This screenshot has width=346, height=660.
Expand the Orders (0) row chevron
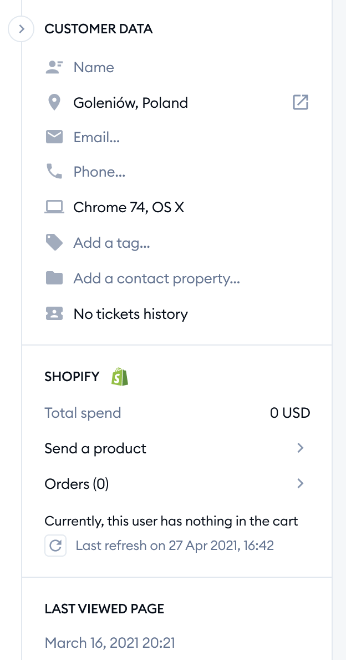tap(300, 484)
